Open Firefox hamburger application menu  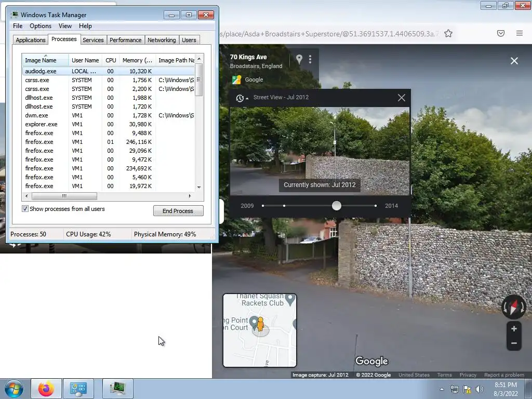[x=520, y=33]
